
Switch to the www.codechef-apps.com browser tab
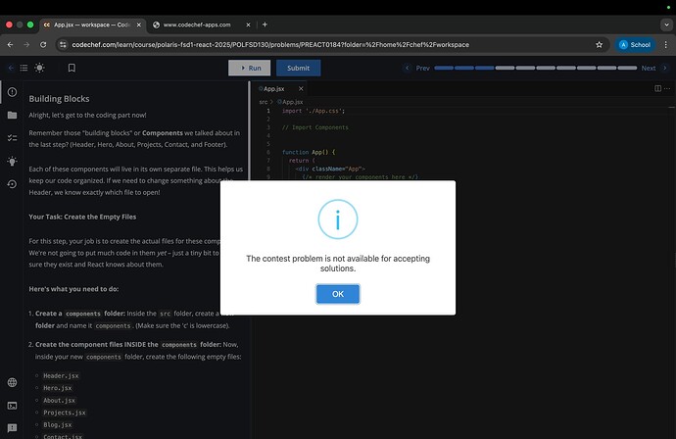coord(197,24)
